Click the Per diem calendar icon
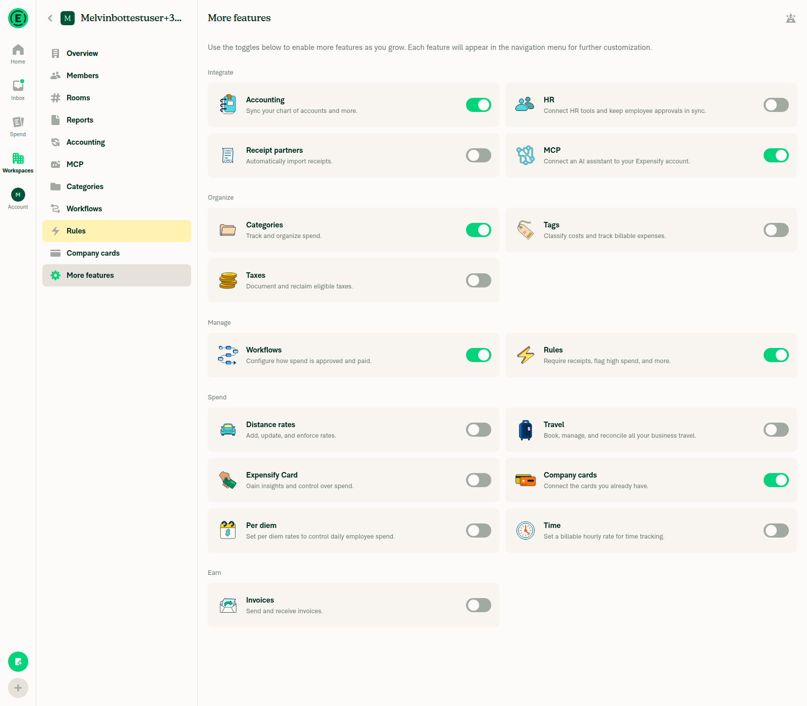This screenshot has height=706, width=807. [228, 530]
